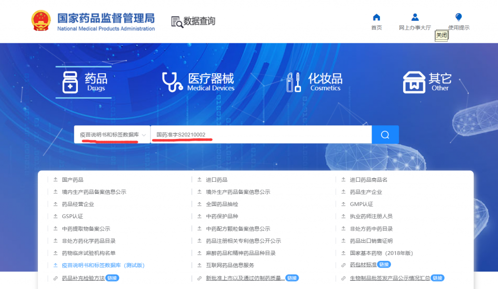This screenshot has height=289, width=498.
Task: Open 境外生产药品备案信息公示
Action: coord(238,192)
